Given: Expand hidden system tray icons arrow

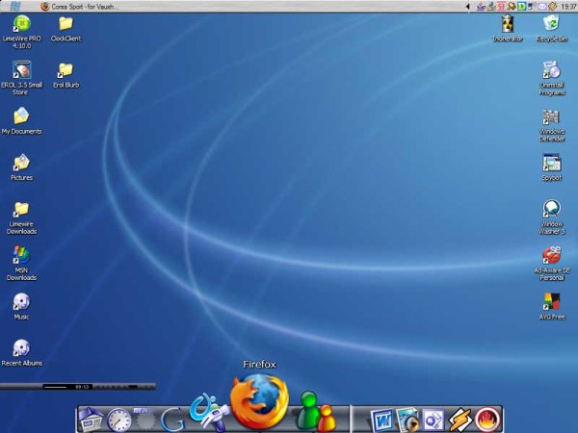Looking at the screenshot, I should [468, 6].
